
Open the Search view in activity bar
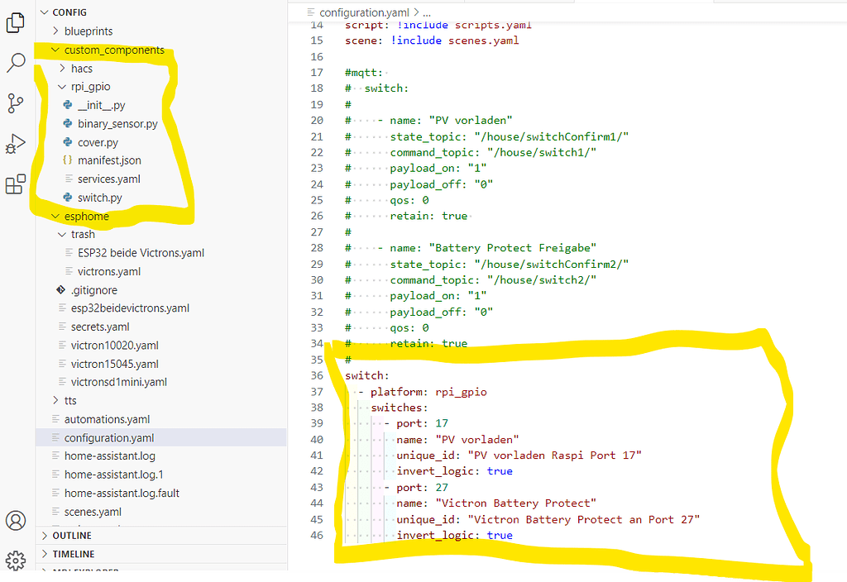click(15, 63)
